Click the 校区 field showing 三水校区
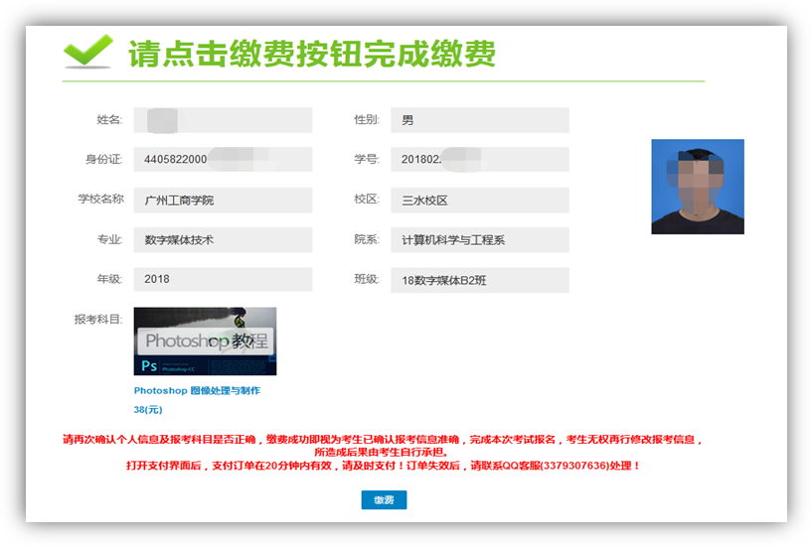Screen dimensions: 811x547 point(479,201)
